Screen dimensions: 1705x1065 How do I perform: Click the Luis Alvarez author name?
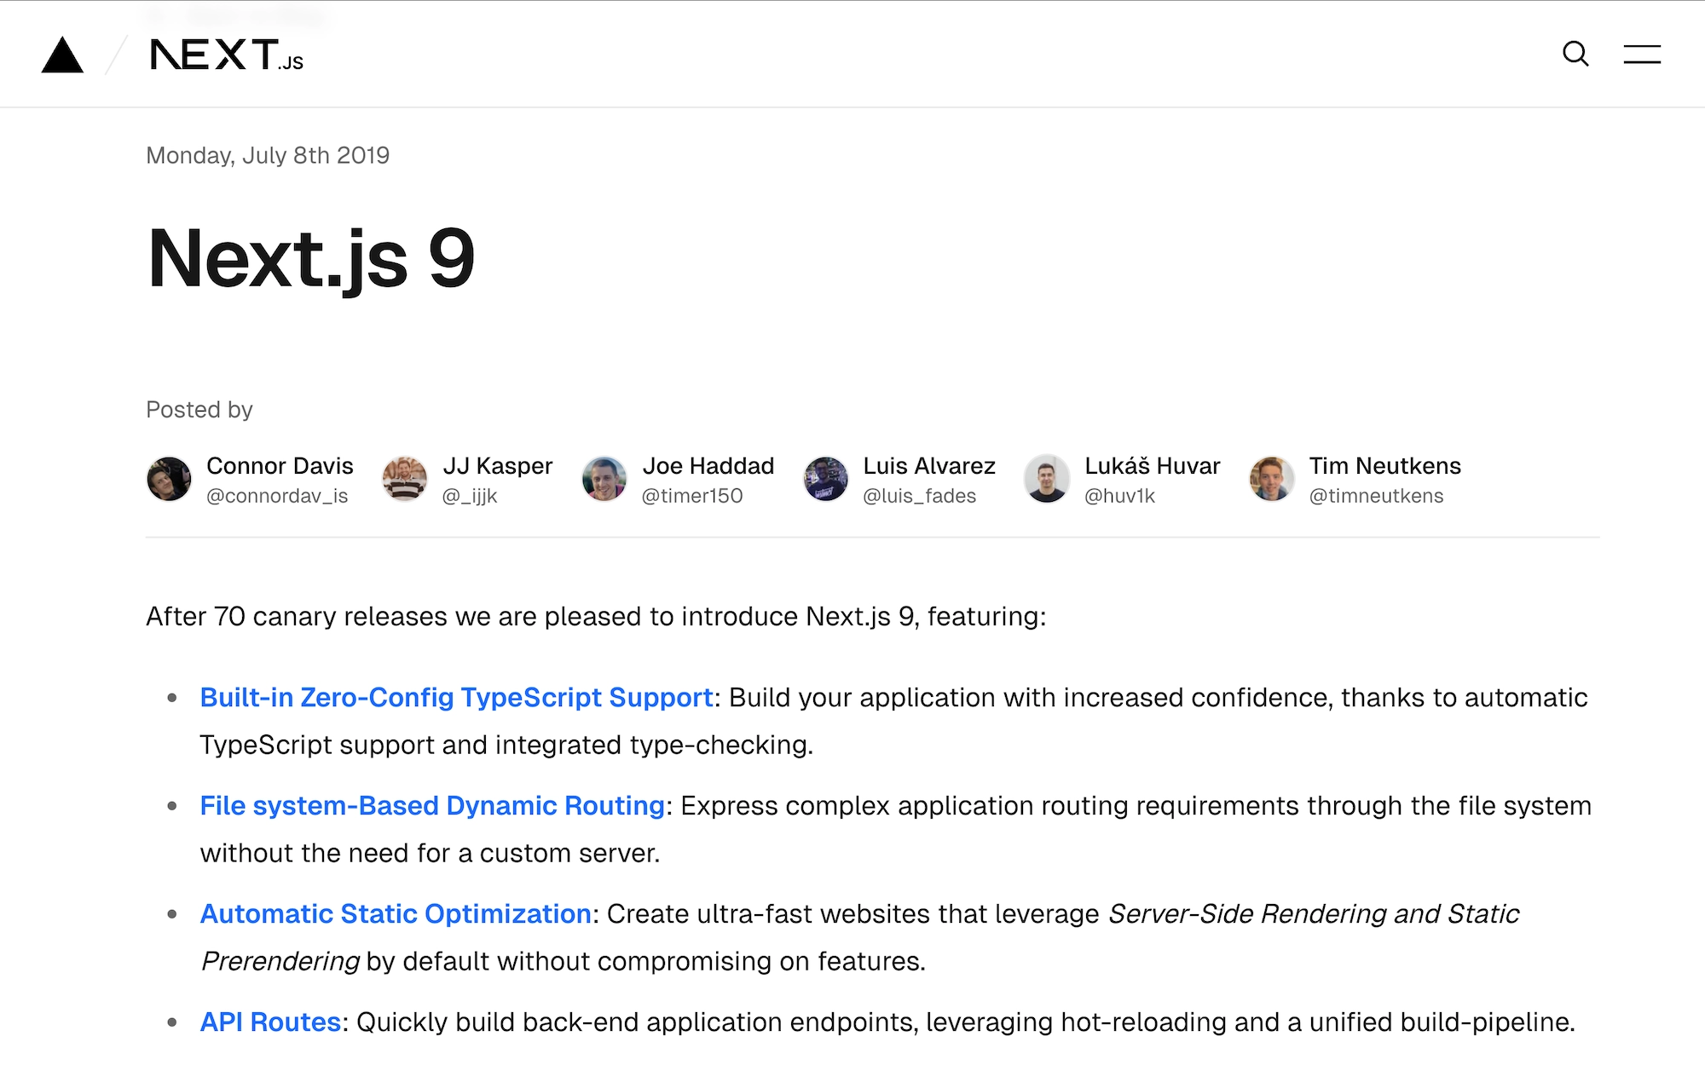(929, 466)
